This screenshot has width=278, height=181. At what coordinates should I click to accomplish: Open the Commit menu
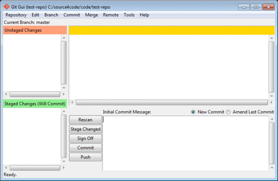(72, 15)
